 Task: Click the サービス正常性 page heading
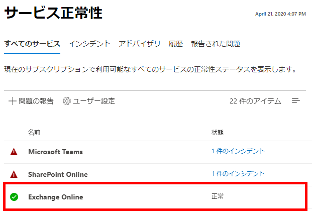(x=53, y=13)
